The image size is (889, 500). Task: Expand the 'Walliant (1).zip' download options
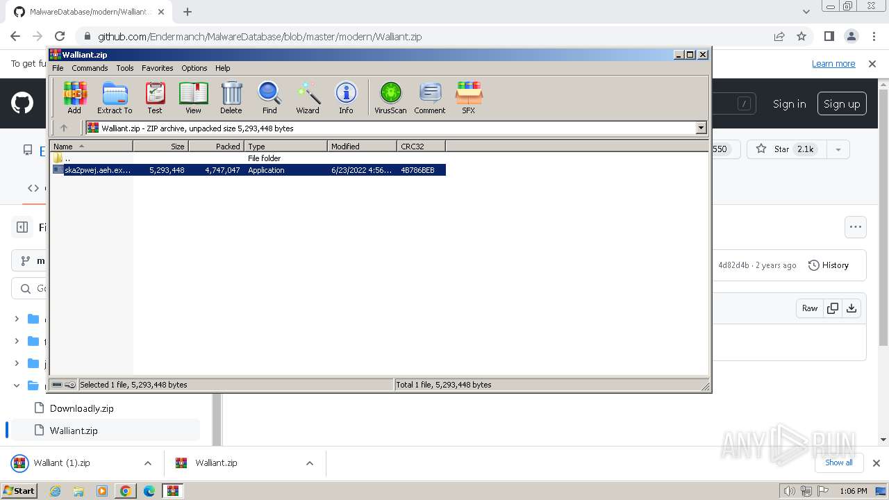pyautogui.click(x=147, y=463)
